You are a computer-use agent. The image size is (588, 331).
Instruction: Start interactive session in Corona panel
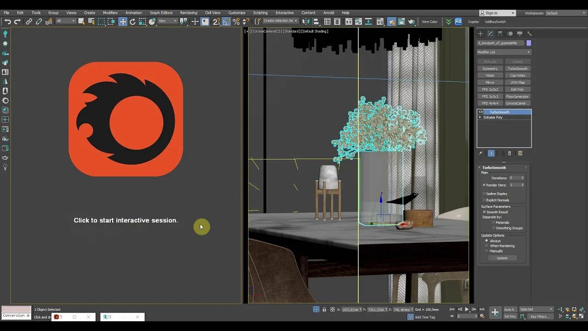126,220
